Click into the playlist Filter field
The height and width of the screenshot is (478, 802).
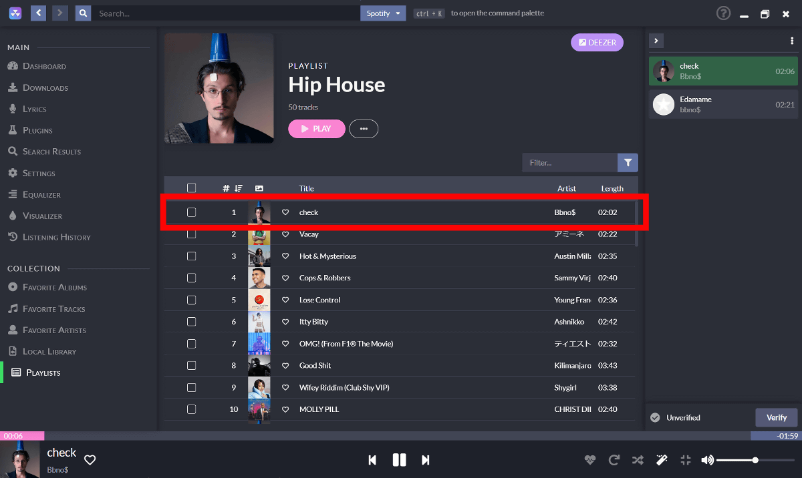(570, 162)
